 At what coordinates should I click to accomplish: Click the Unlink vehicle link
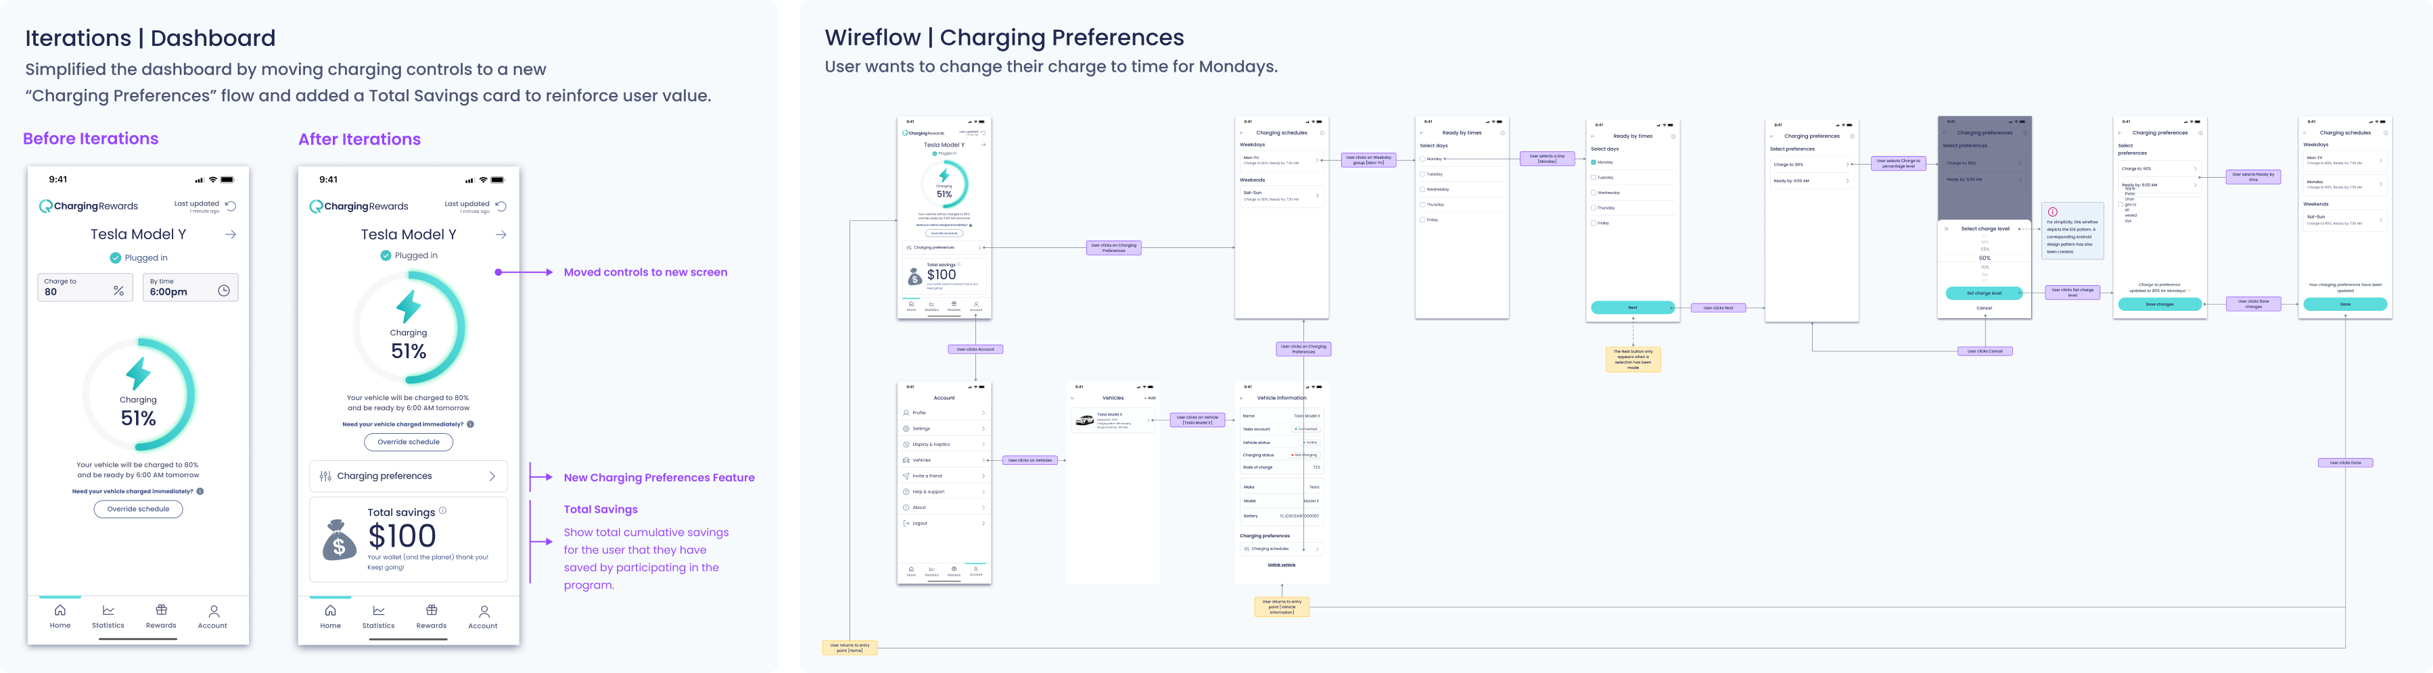(x=1280, y=564)
